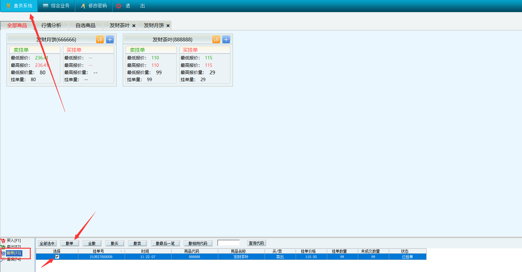Viewport: 522px width, 272px height.
Task: Sort by the 挂单号 column header
Action: pyautogui.click(x=101, y=251)
